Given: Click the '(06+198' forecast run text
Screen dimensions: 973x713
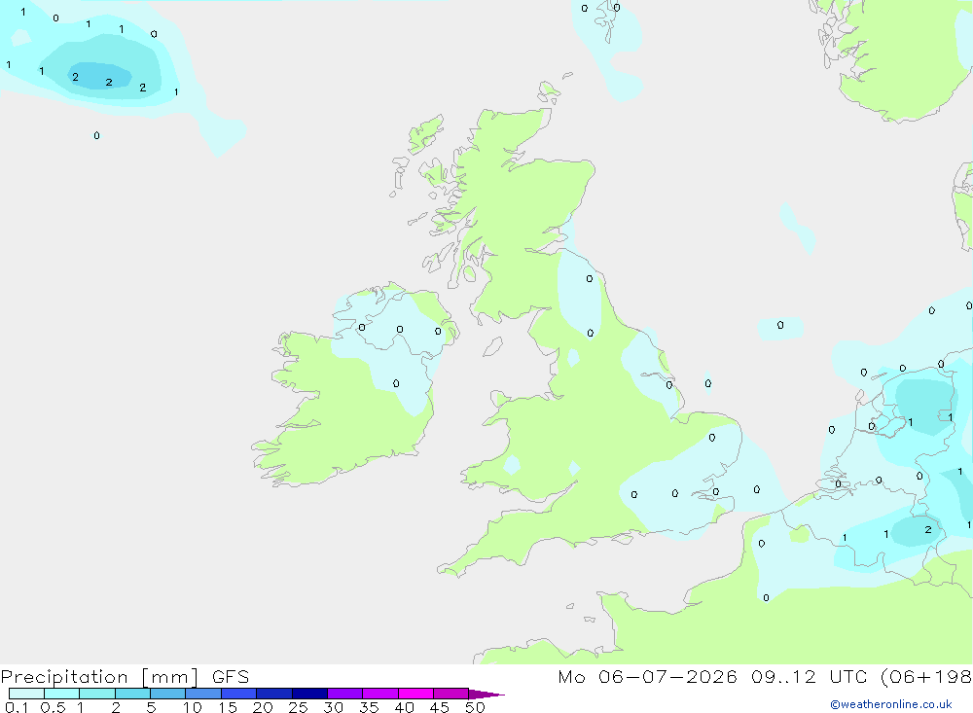Looking at the screenshot, I should 926,677.
